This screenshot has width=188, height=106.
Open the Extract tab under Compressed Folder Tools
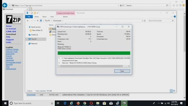tap(65, 17)
